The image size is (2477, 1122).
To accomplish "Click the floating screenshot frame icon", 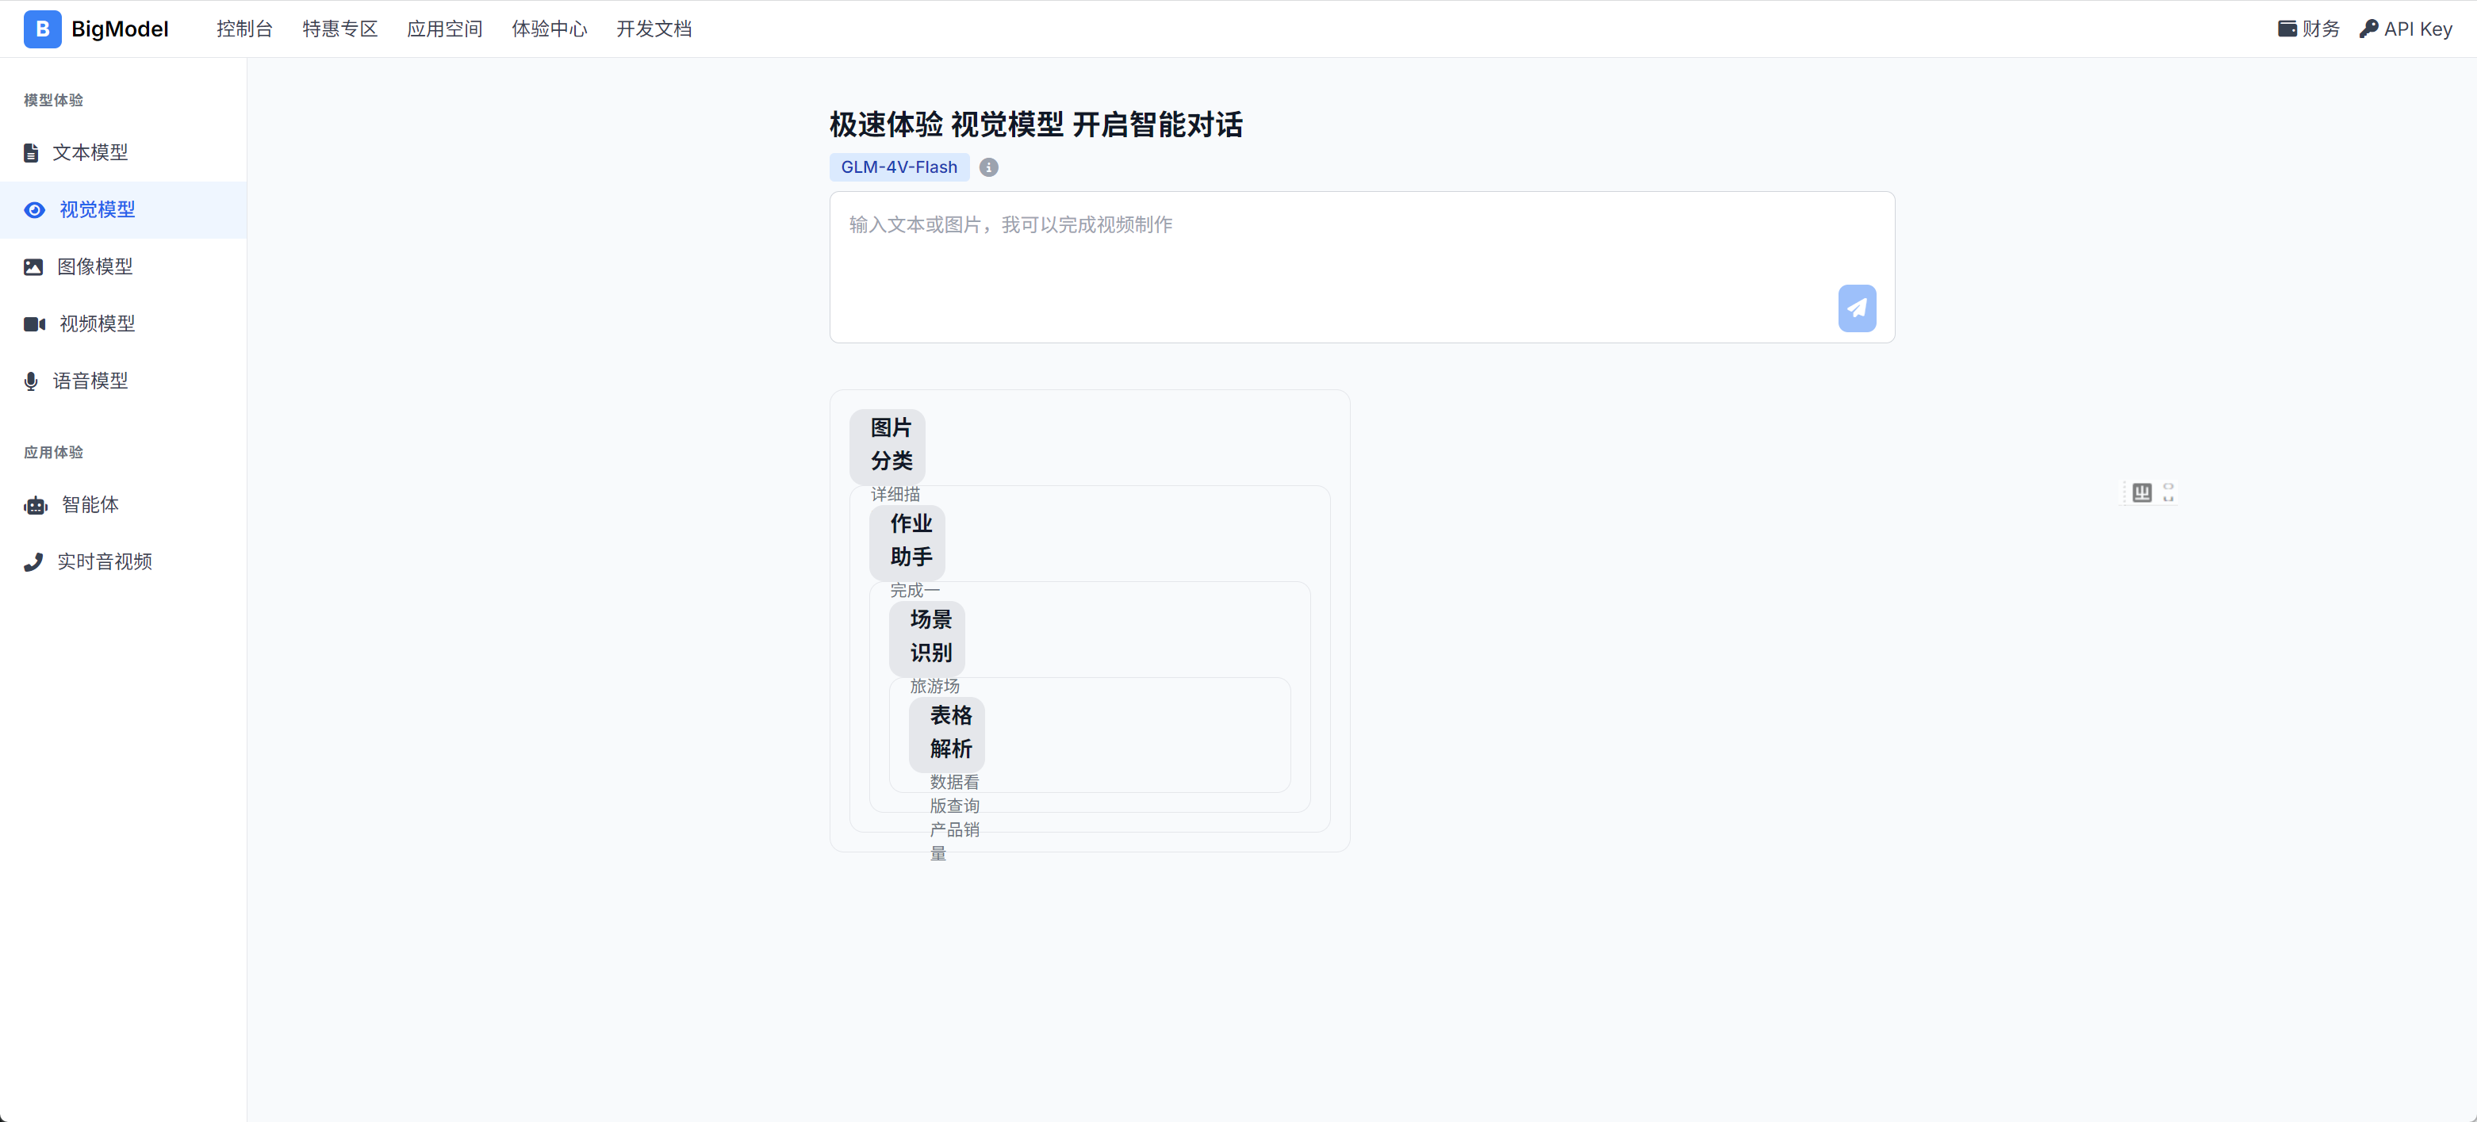I will (x=2168, y=493).
